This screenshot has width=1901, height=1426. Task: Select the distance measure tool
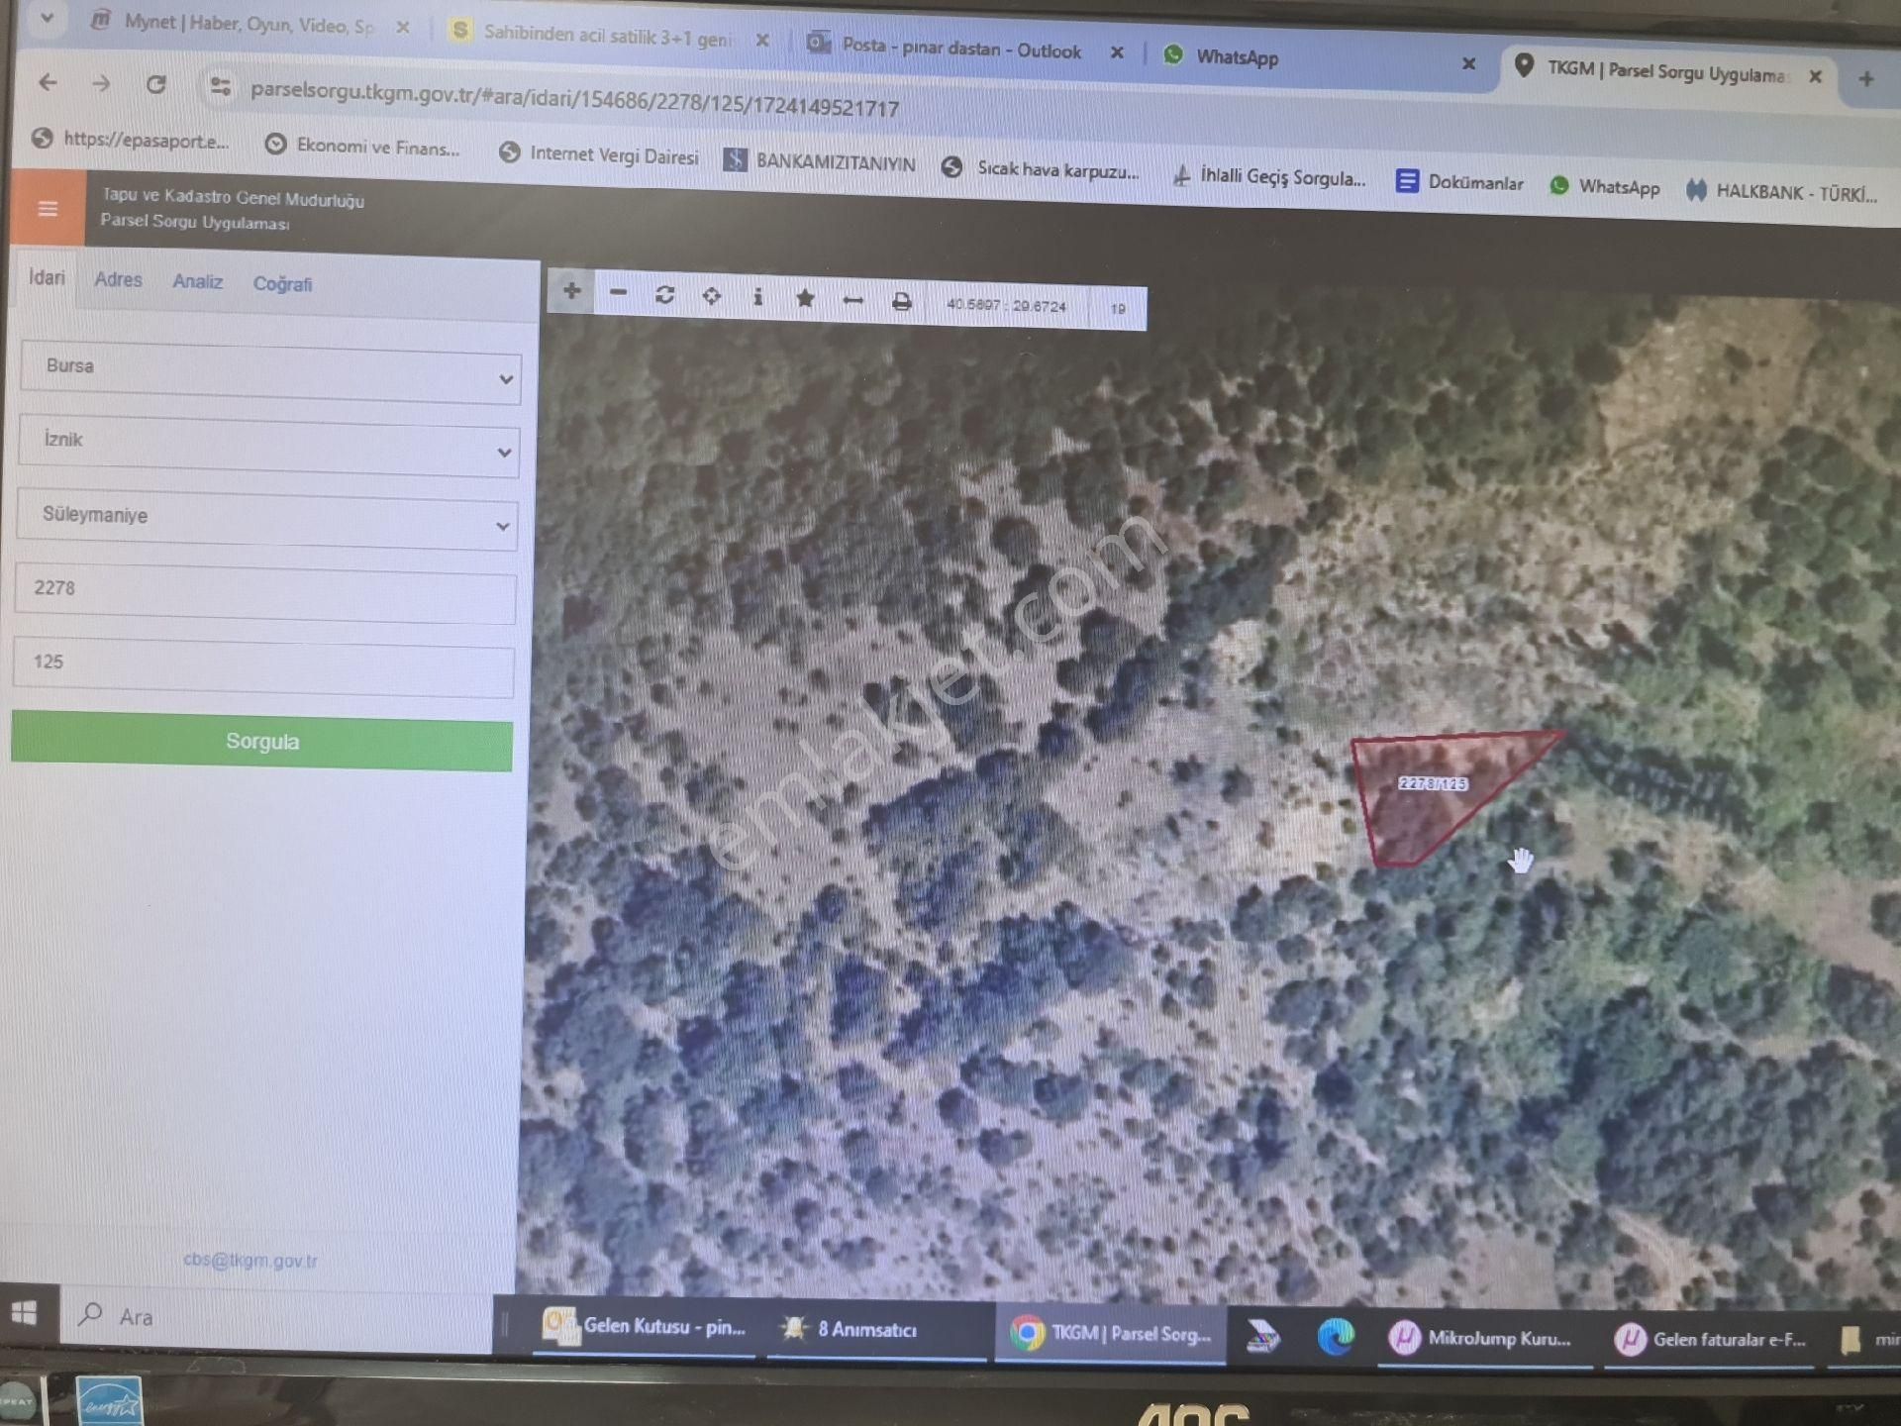coord(852,300)
